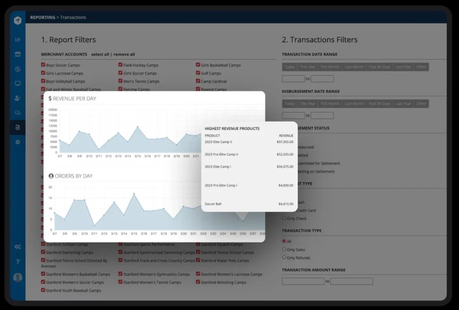Open the dollar sign payments icon
This screenshot has height=310, width=459.
pos(17,69)
